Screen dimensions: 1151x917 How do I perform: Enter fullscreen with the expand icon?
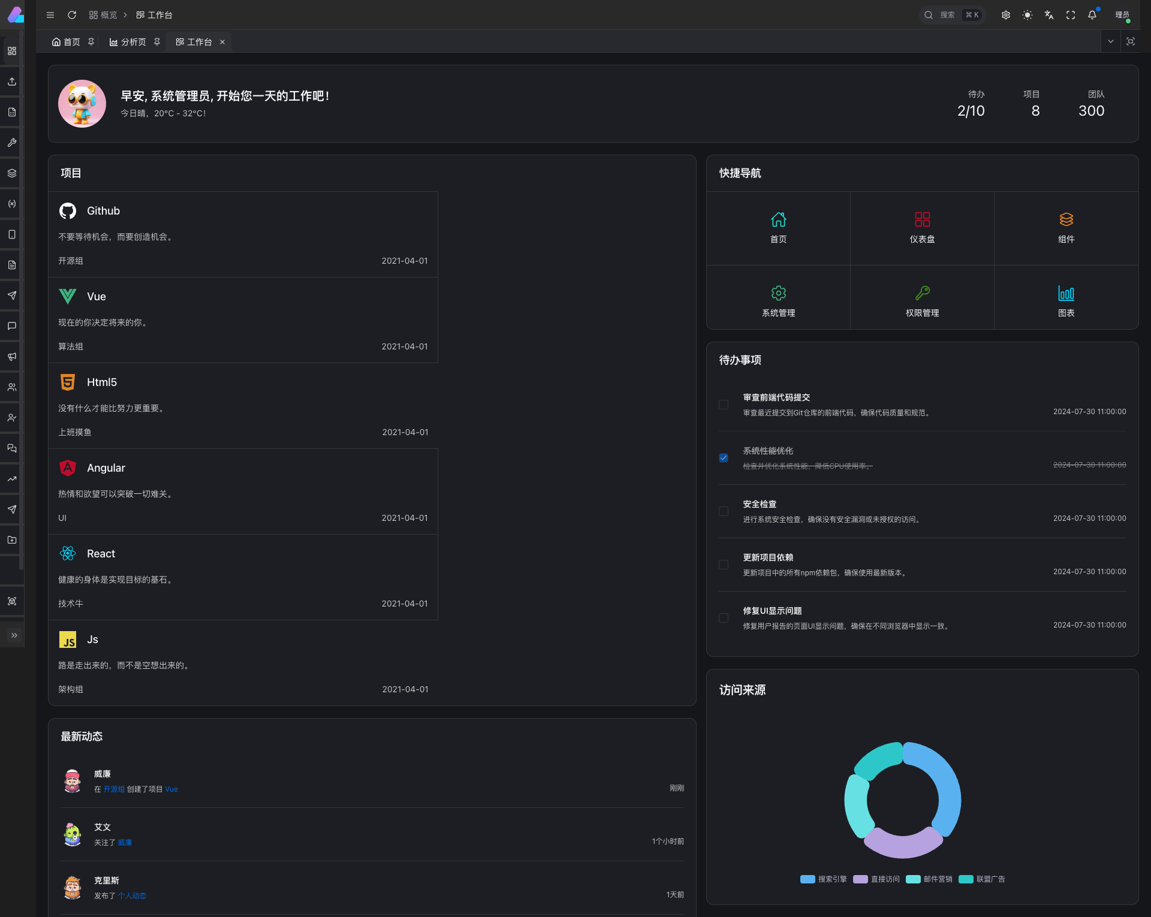coord(1071,15)
